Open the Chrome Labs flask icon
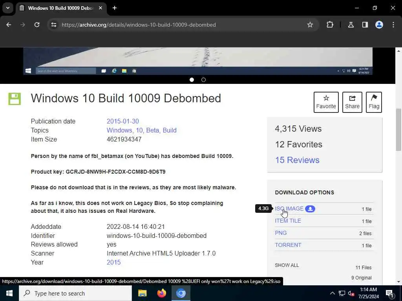Viewport: 402px width, 301px height. point(351,25)
